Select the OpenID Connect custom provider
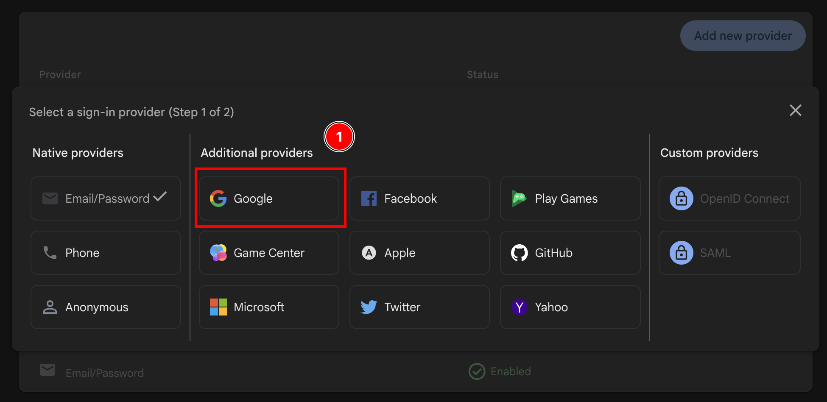The height and width of the screenshot is (402, 827). (x=729, y=198)
